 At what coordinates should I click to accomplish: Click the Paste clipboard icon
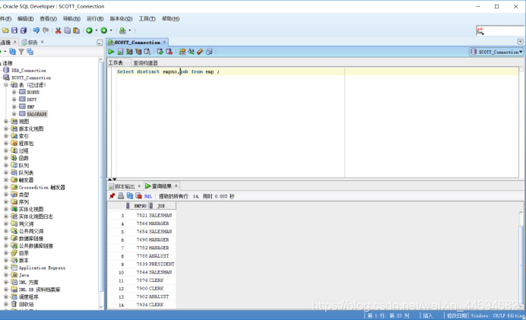(77, 30)
